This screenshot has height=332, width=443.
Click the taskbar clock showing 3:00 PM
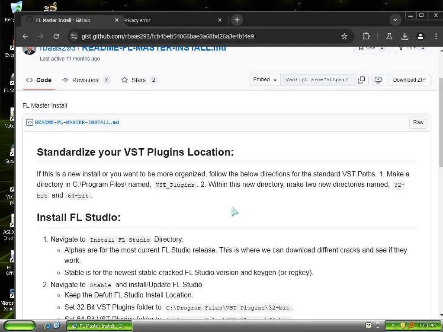427,326
